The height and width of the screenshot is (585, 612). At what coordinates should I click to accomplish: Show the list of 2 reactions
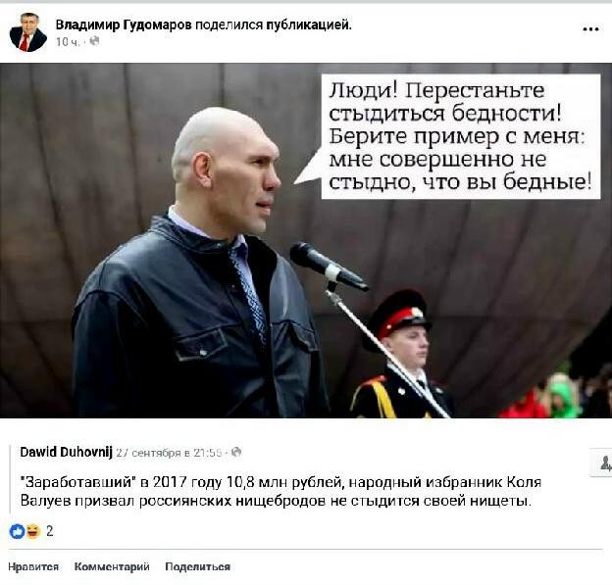tap(50, 531)
